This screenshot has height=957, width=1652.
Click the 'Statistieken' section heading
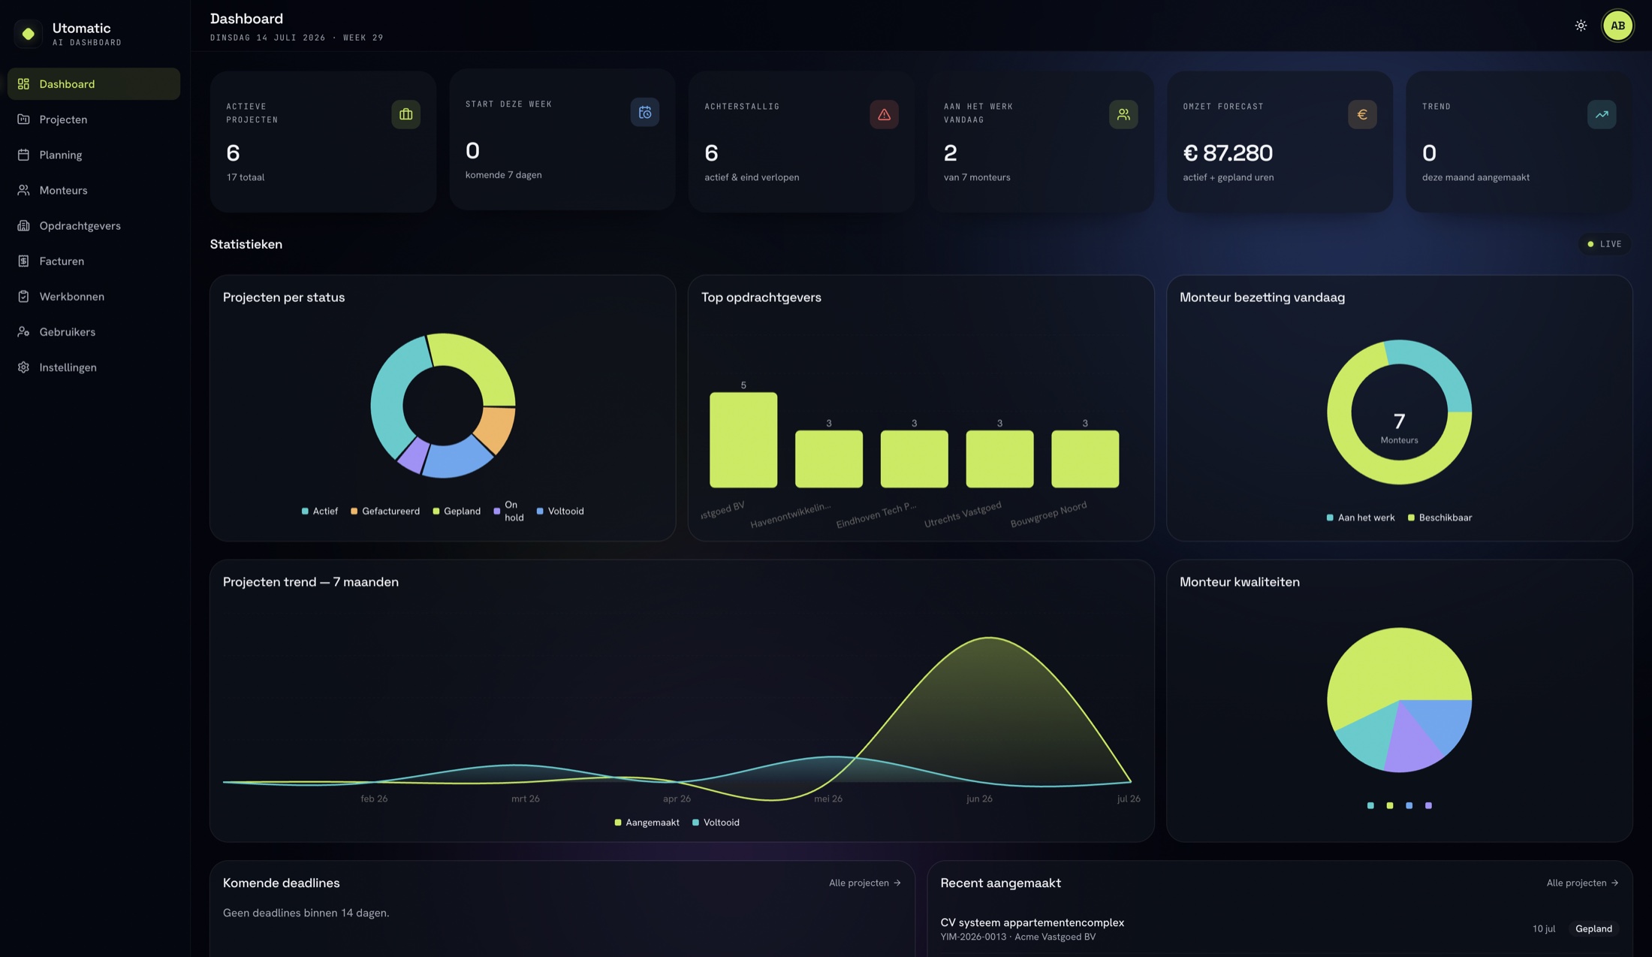246,244
